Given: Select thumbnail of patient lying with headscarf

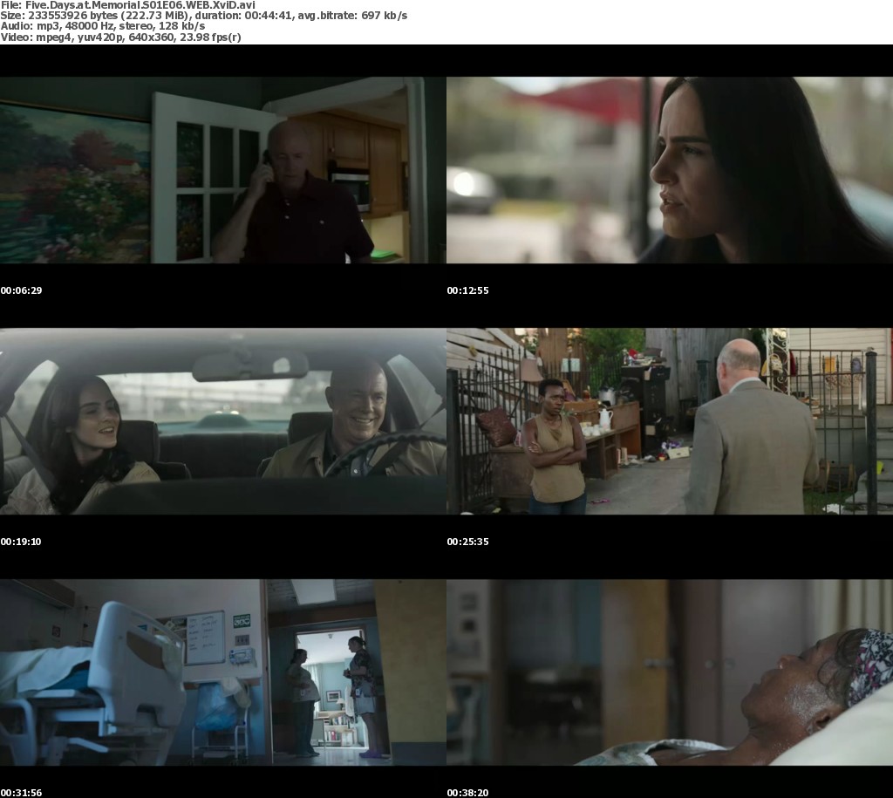Looking at the screenshot, I should pyautogui.click(x=669, y=672).
